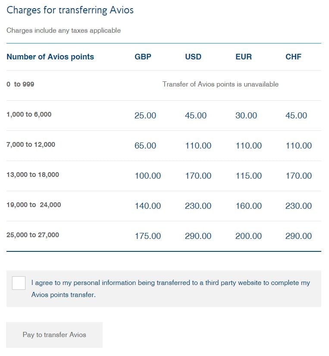Click the EUR column header

pos(243,57)
